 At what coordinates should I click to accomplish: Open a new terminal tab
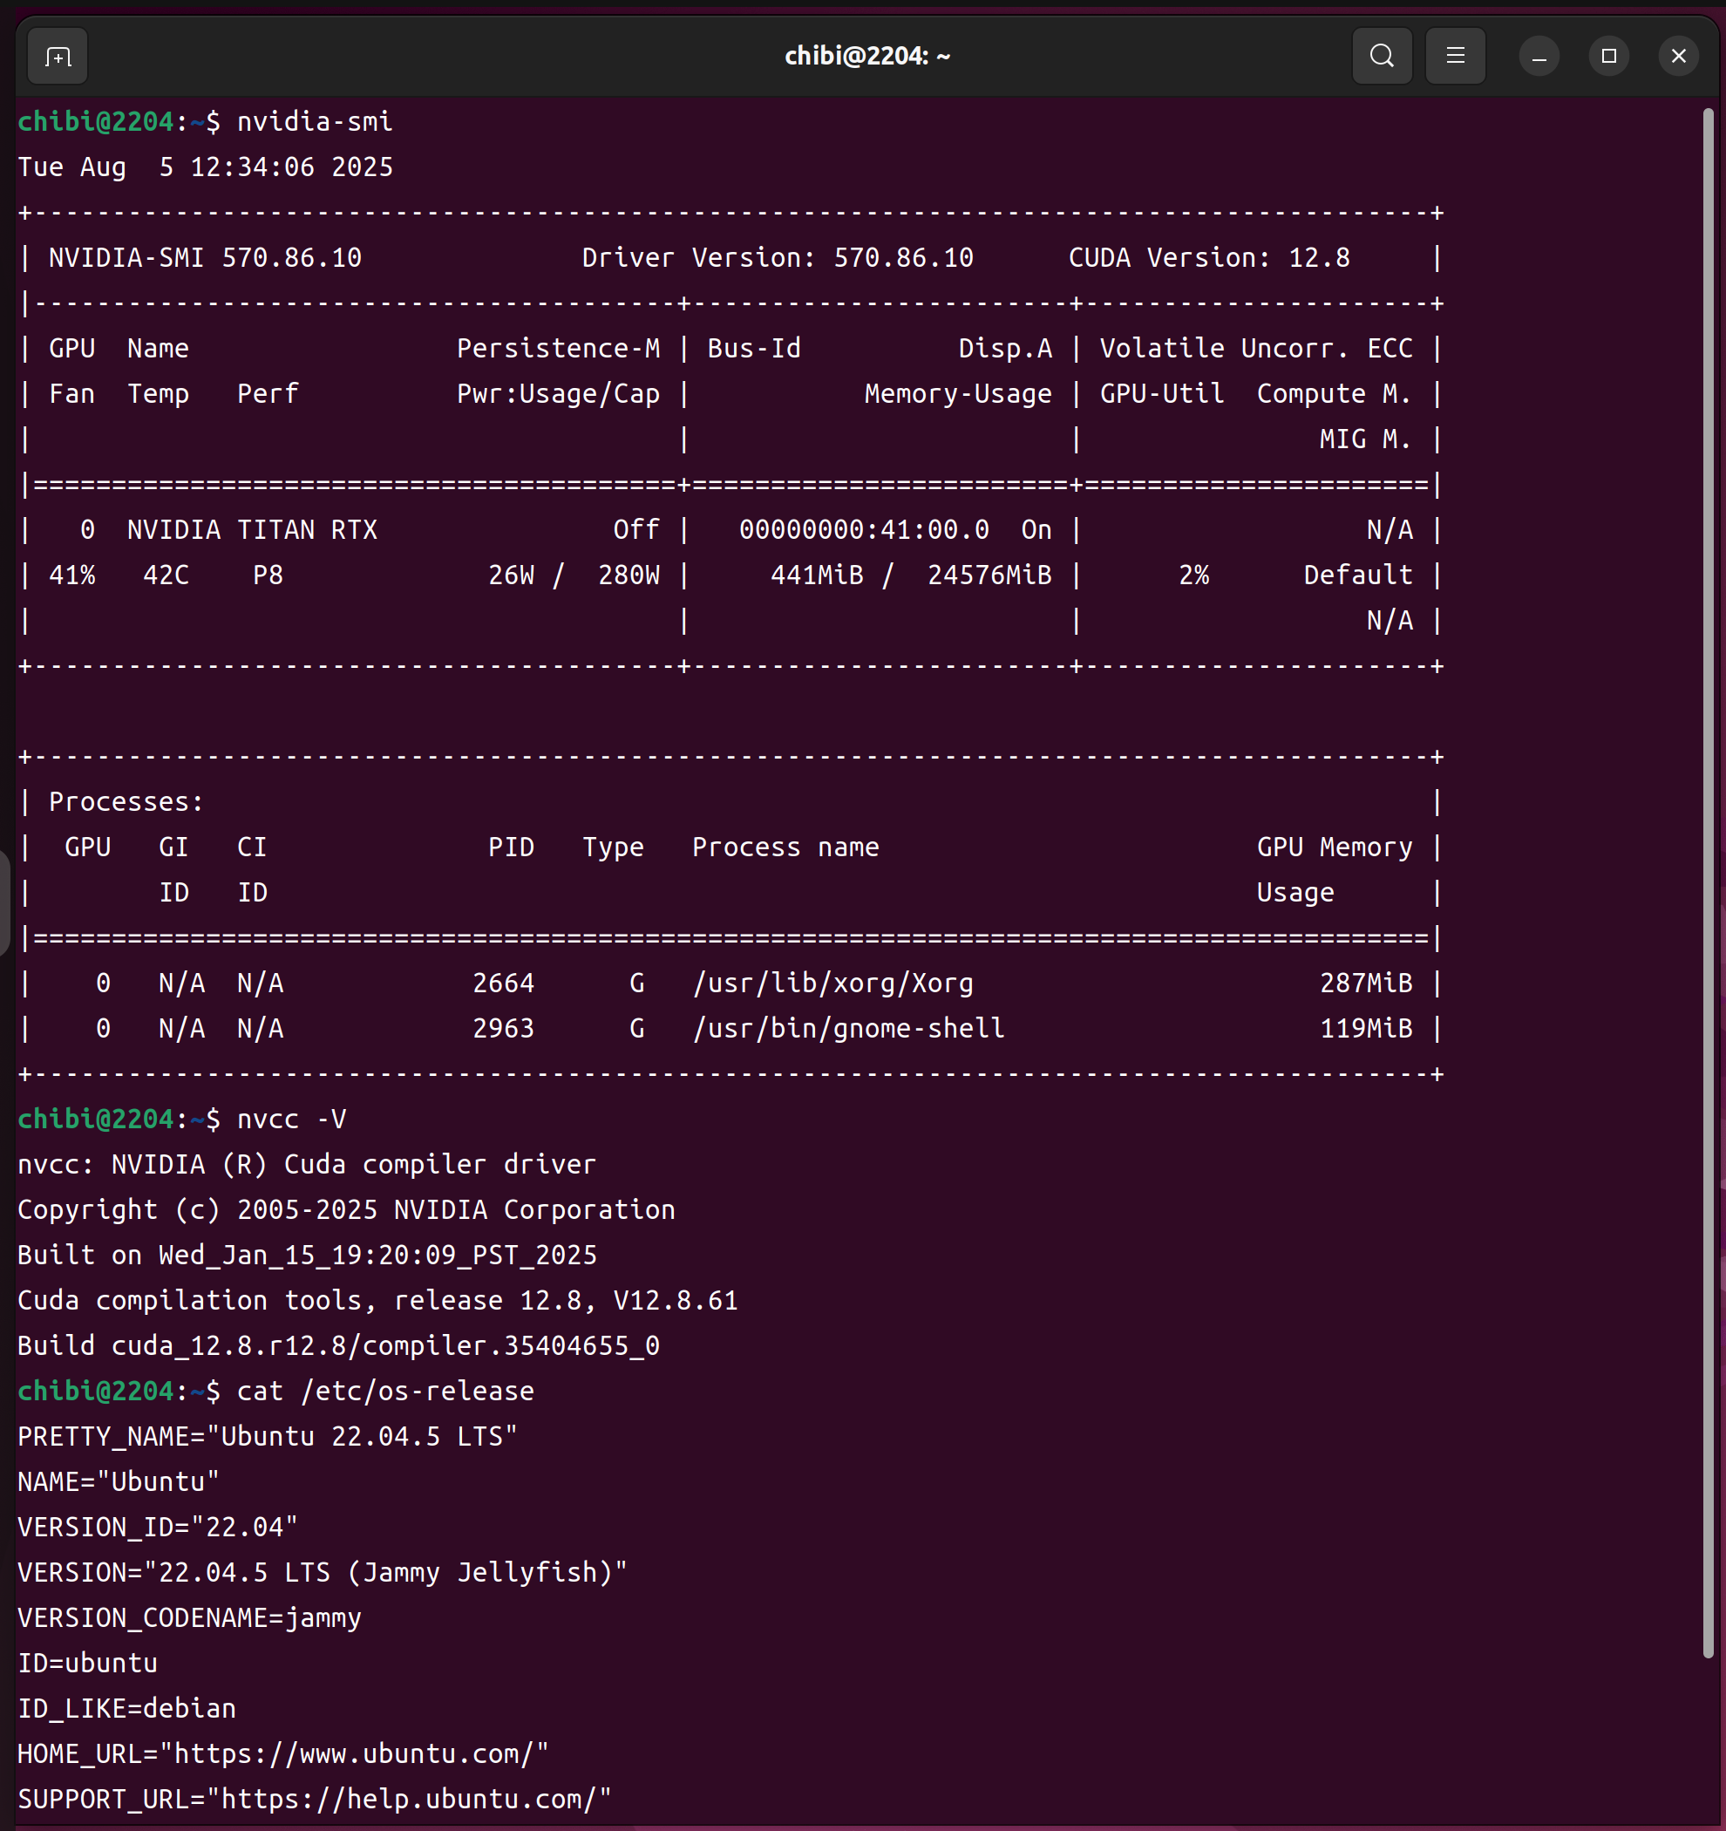click(x=58, y=56)
